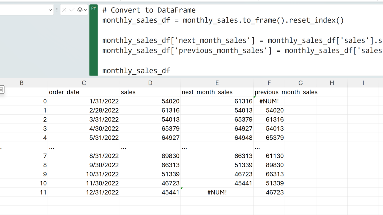The width and height of the screenshot is (383, 215).
Task: Open the Name Box dropdown arrow
Action: (x=50, y=10)
